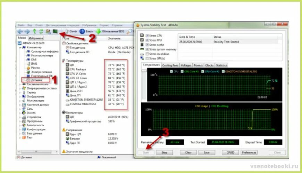
Task: Click the users icon in AIDA64 toolbar
Action: (x=48, y=31)
